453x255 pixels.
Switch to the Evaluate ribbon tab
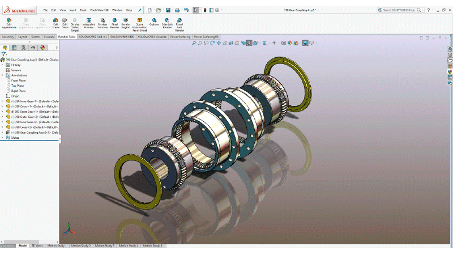pos(49,37)
